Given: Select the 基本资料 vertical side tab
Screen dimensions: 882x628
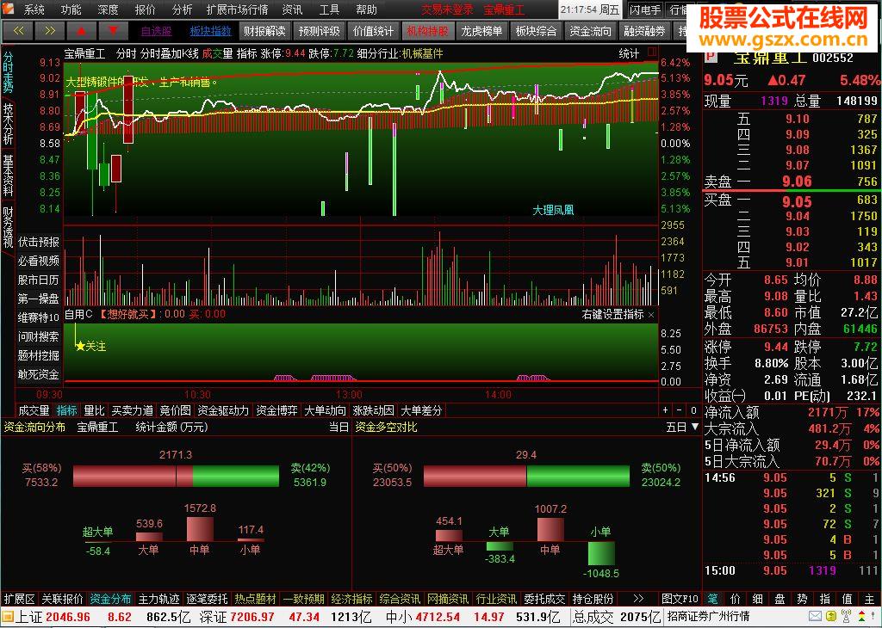Looking at the screenshot, I should click(8, 175).
